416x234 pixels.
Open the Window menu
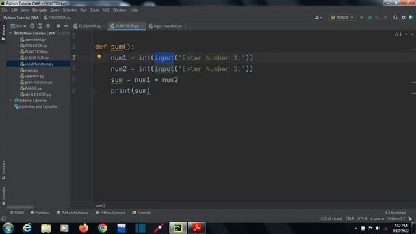[x=120, y=10]
